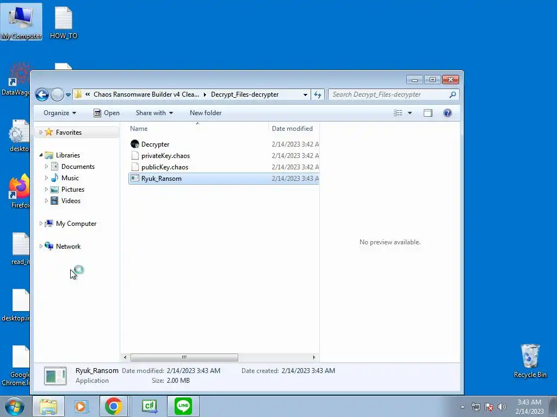Click the horizontal scrollbar thumb
The height and width of the screenshot is (417, 557).
tap(184, 357)
